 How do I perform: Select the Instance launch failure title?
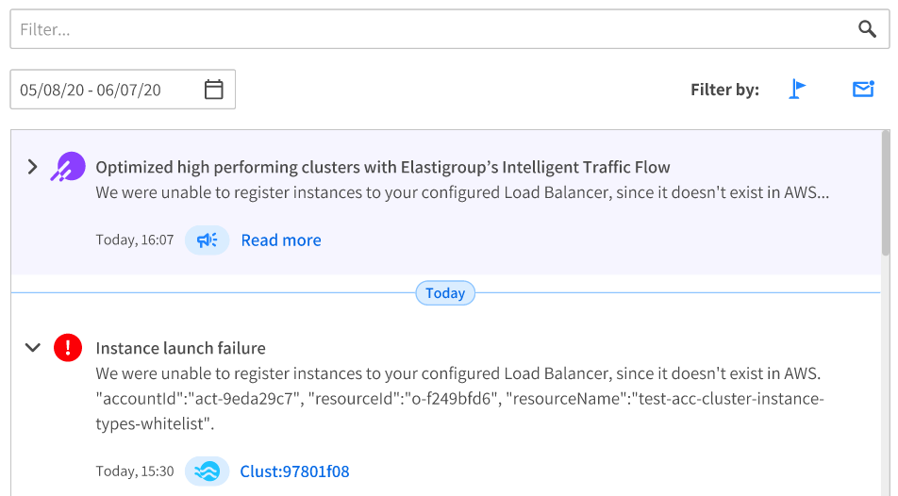tap(180, 348)
